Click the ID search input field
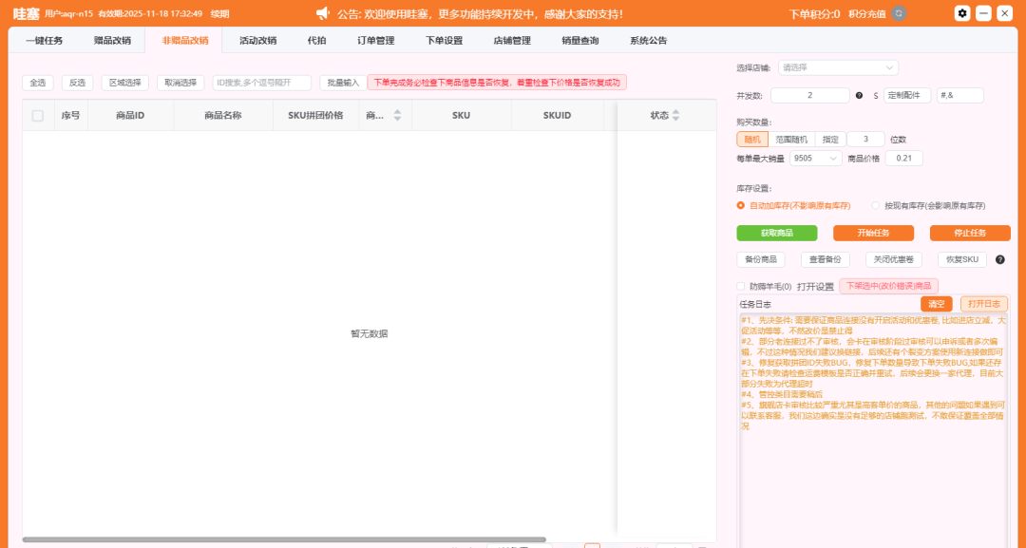1026x548 pixels. pyautogui.click(x=261, y=83)
